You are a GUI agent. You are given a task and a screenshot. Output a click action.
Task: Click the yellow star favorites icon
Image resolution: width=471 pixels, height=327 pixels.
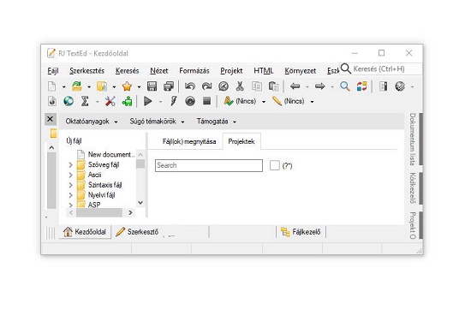(x=127, y=86)
